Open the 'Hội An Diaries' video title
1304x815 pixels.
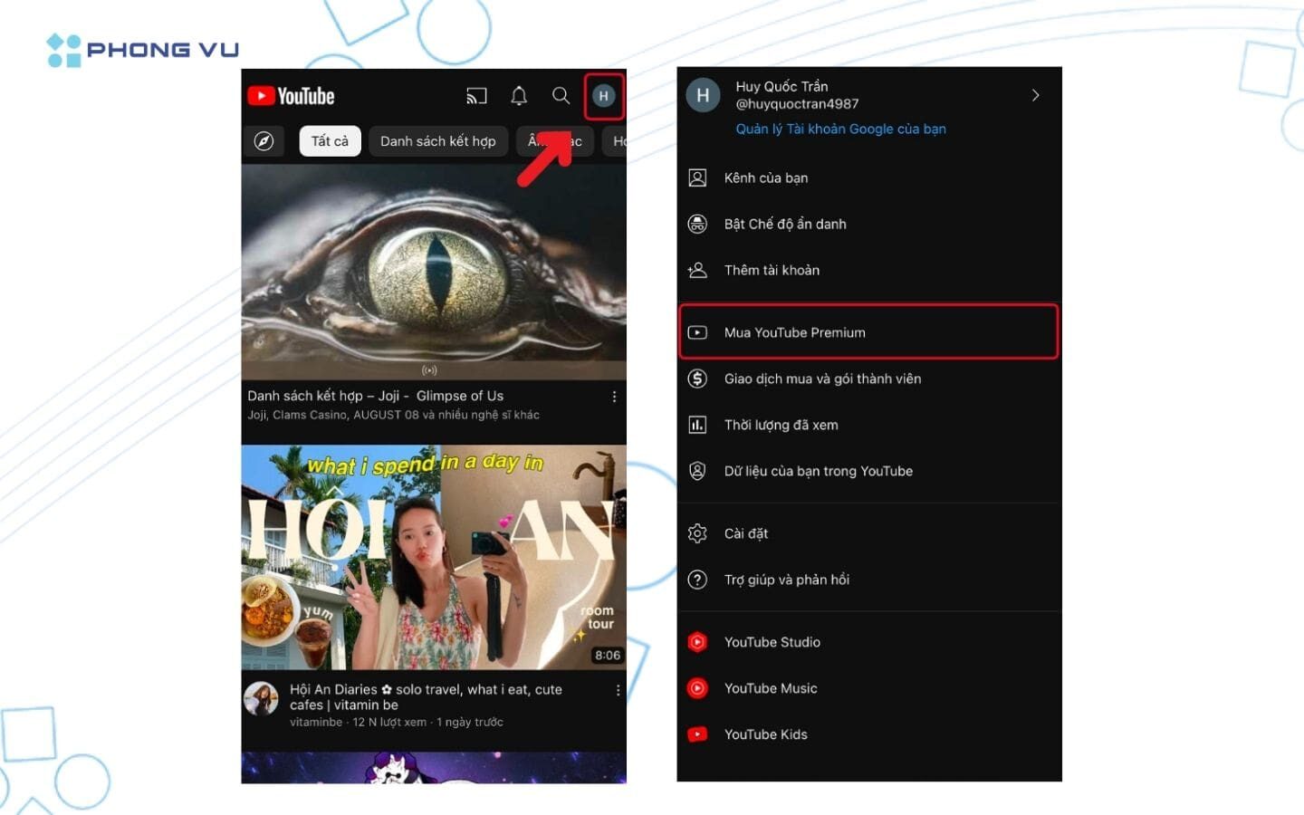[x=426, y=697]
